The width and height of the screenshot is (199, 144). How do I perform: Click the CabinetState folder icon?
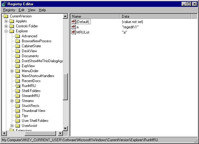coord(17,46)
